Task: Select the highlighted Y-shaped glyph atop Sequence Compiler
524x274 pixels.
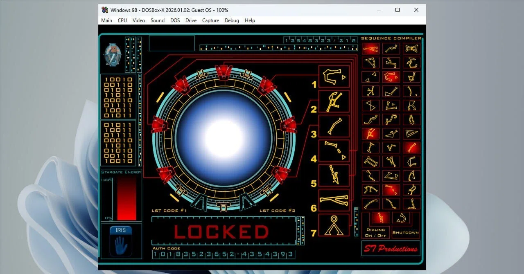Action: 370,49
